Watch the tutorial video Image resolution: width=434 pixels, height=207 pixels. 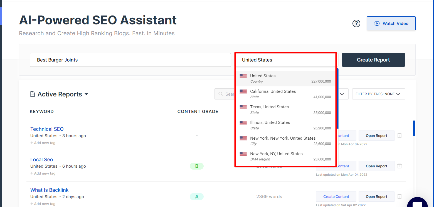(391, 23)
